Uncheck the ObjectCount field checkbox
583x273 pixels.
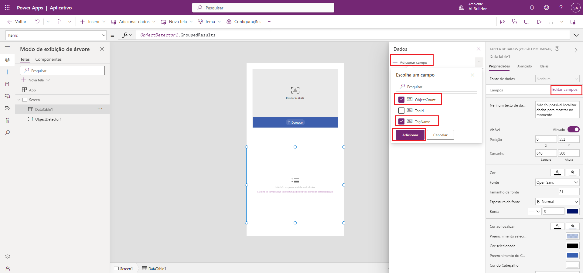coord(401,100)
